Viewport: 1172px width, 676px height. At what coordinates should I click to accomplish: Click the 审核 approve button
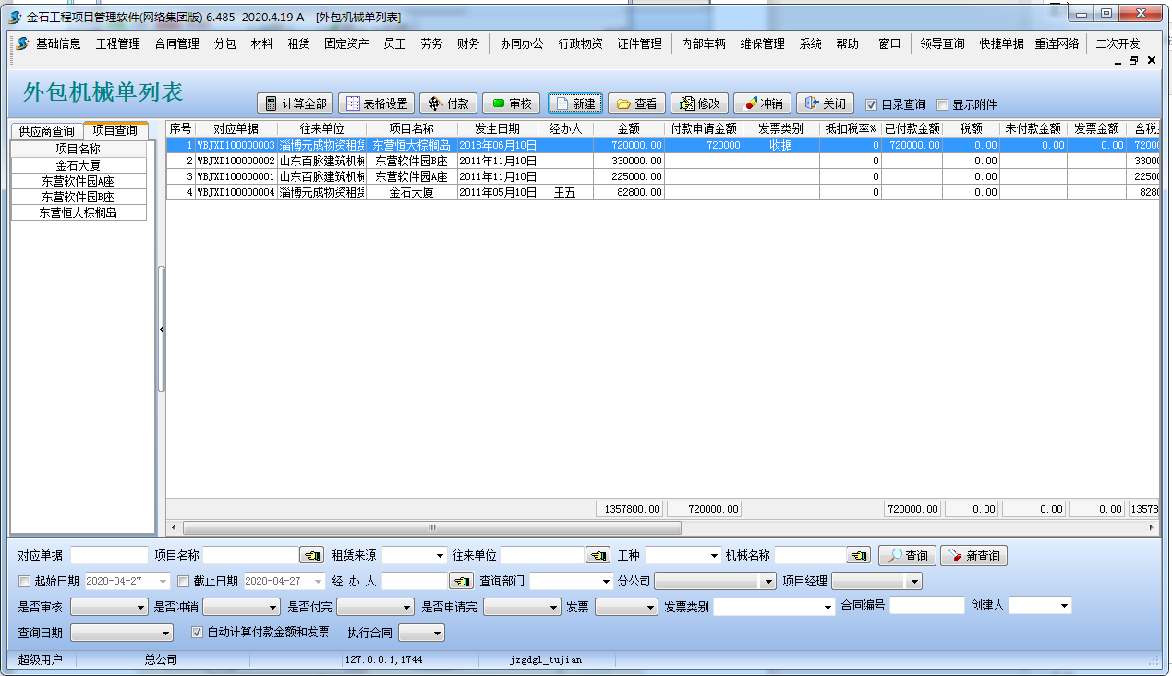tap(511, 103)
